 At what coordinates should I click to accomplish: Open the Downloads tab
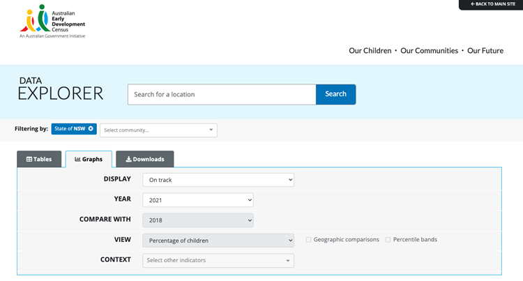145,159
